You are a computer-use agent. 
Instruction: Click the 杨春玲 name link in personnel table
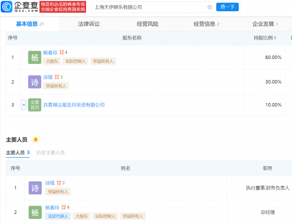(x=52, y=208)
